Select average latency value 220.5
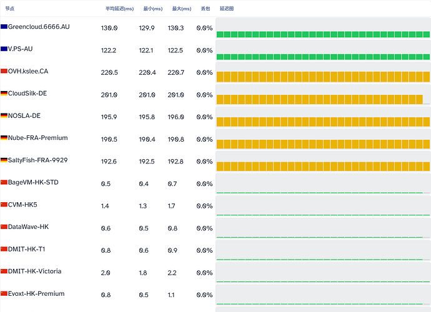431x312 pixels. pos(109,72)
